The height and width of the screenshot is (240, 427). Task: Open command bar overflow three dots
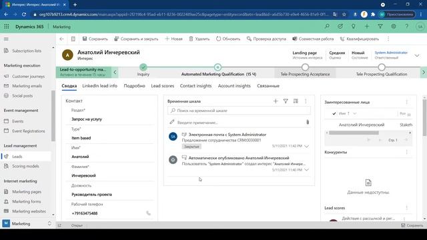pos(388,39)
